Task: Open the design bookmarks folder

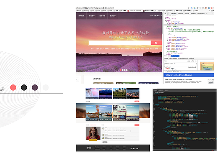Action: pyautogui.click(x=78, y=11)
